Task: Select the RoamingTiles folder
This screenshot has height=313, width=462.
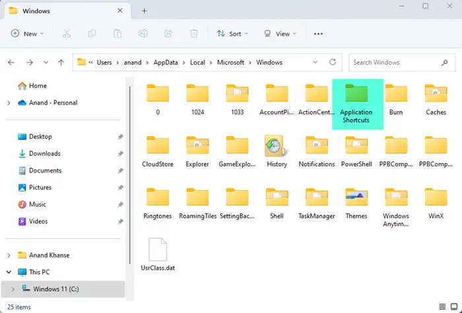Action: (197, 203)
